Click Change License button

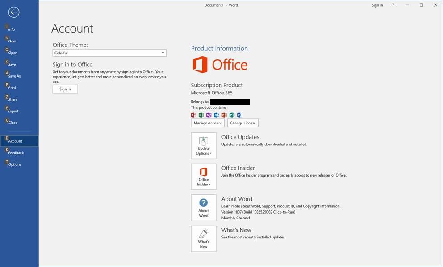pyautogui.click(x=242, y=123)
